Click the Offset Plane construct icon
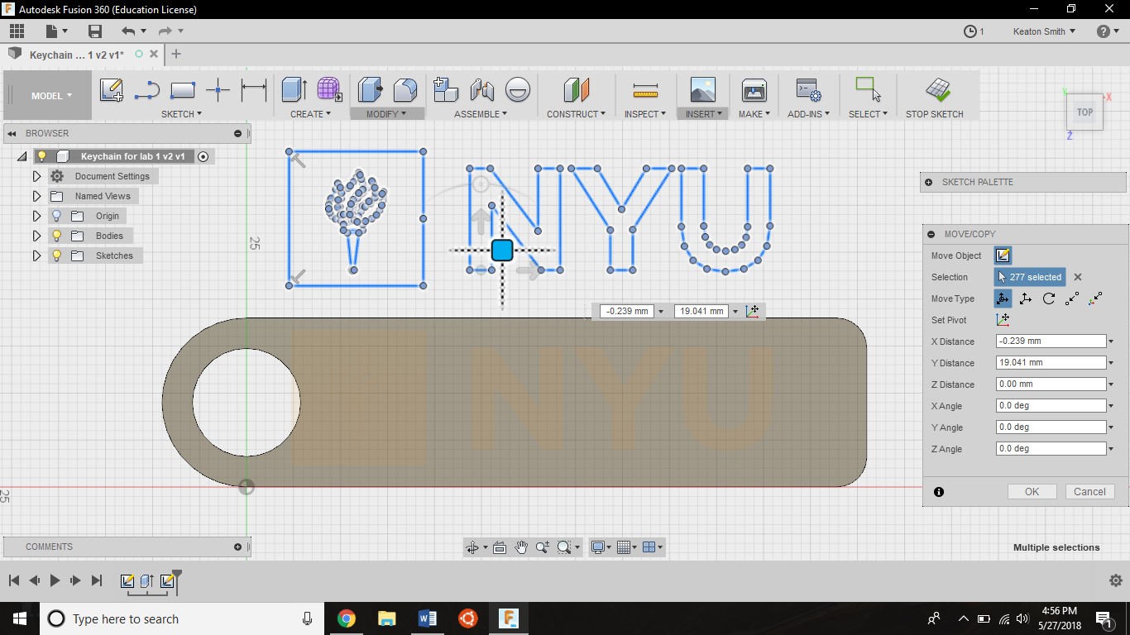This screenshot has height=635, width=1130. click(x=576, y=90)
